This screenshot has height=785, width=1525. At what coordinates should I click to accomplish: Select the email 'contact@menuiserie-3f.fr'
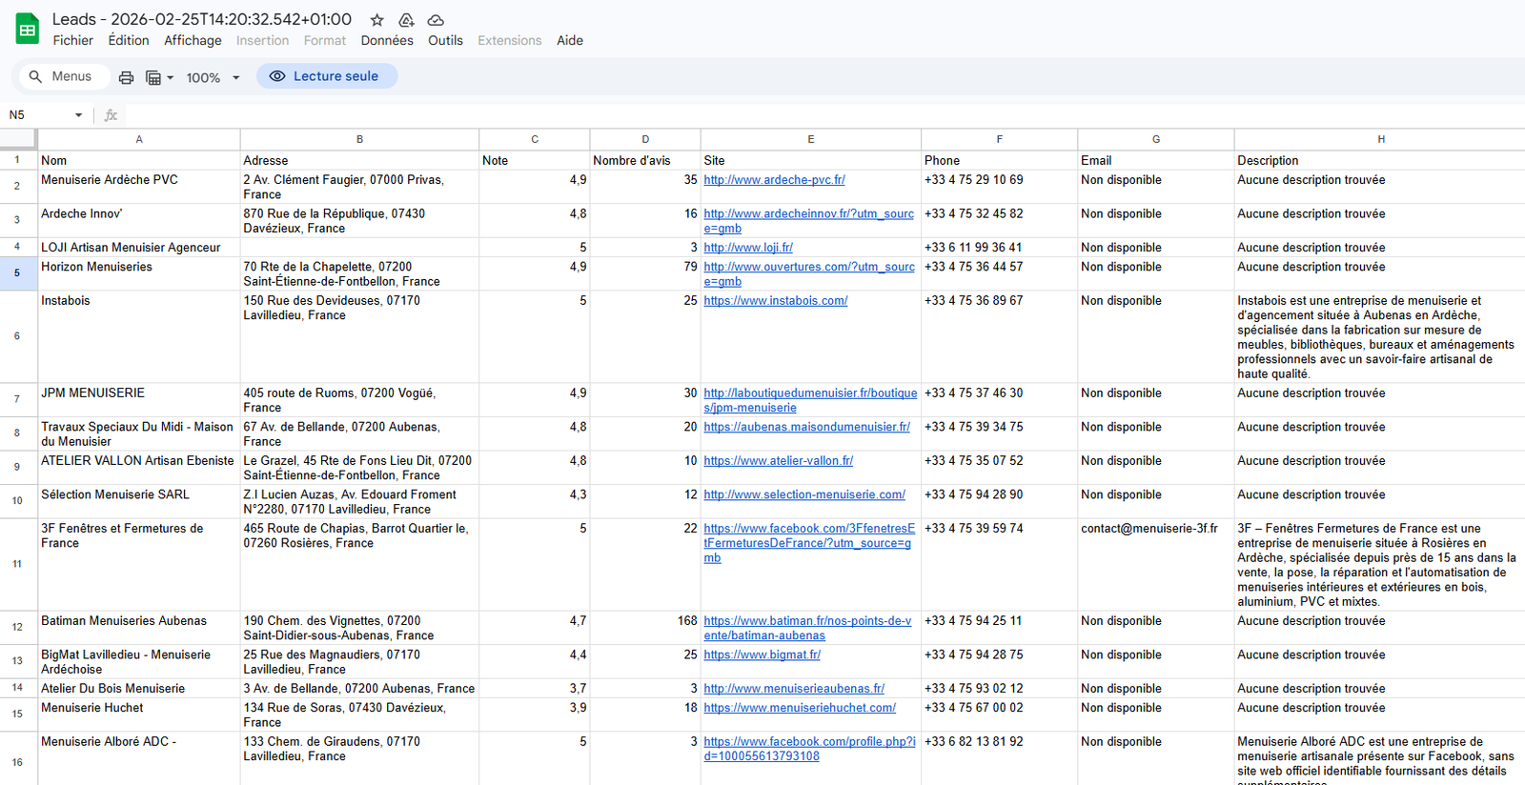(x=1156, y=565)
